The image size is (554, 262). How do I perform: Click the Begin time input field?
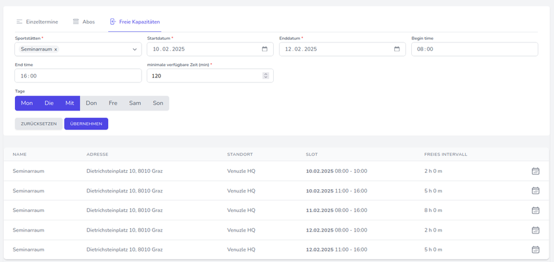474,49
